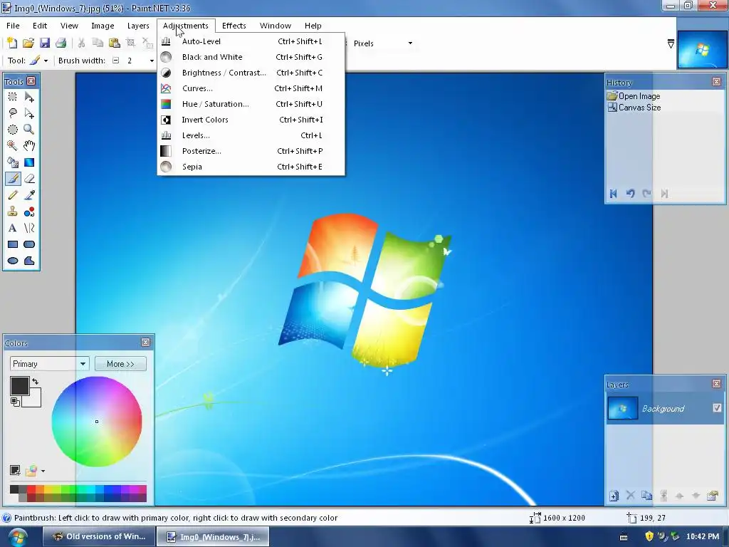Open the Primary color selector dropdown
This screenshot has width=729, height=547.
49,364
